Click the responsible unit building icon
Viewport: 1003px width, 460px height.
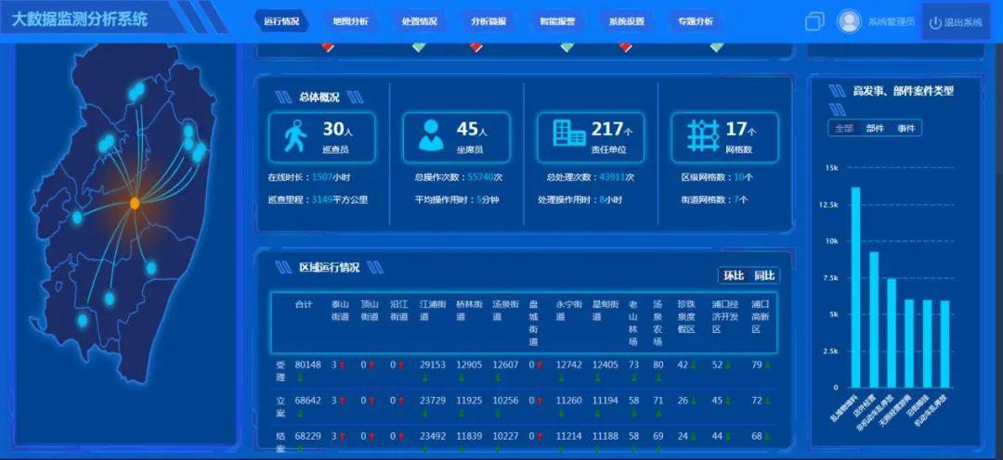568,134
